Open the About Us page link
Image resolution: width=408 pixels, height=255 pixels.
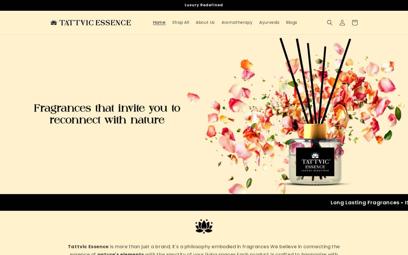pos(205,22)
